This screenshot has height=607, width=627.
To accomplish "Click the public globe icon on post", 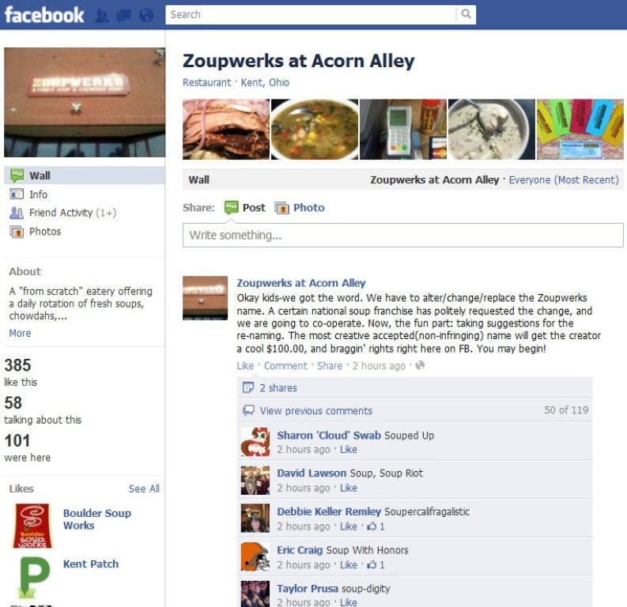I will pyautogui.click(x=420, y=365).
